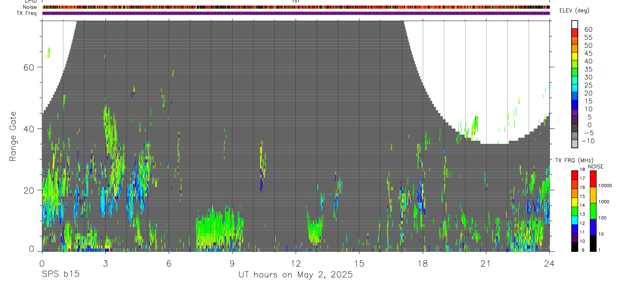Select the red swatch in NOISE bar
Viewport: 618px width, 285px height.
click(x=593, y=178)
